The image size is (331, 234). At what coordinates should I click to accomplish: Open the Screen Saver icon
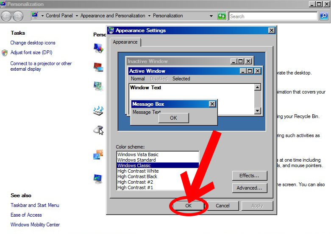coord(98,86)
